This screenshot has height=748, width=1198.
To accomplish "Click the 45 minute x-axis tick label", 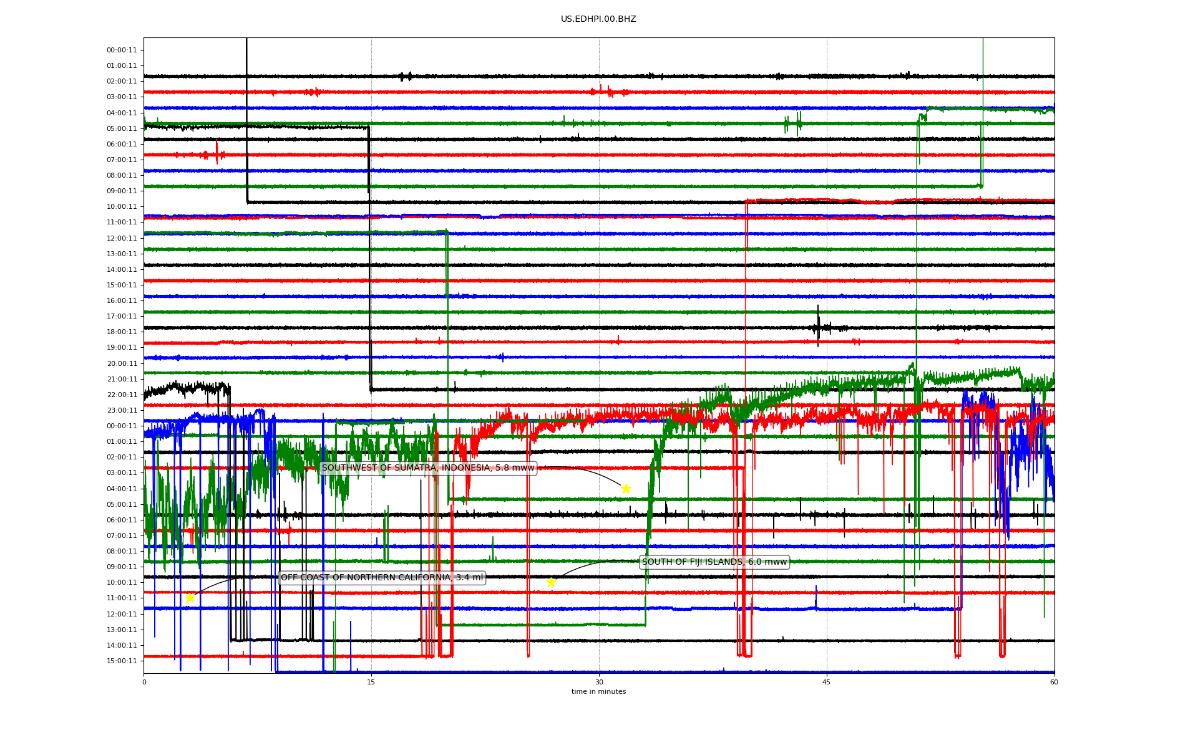I will (827, 682).
